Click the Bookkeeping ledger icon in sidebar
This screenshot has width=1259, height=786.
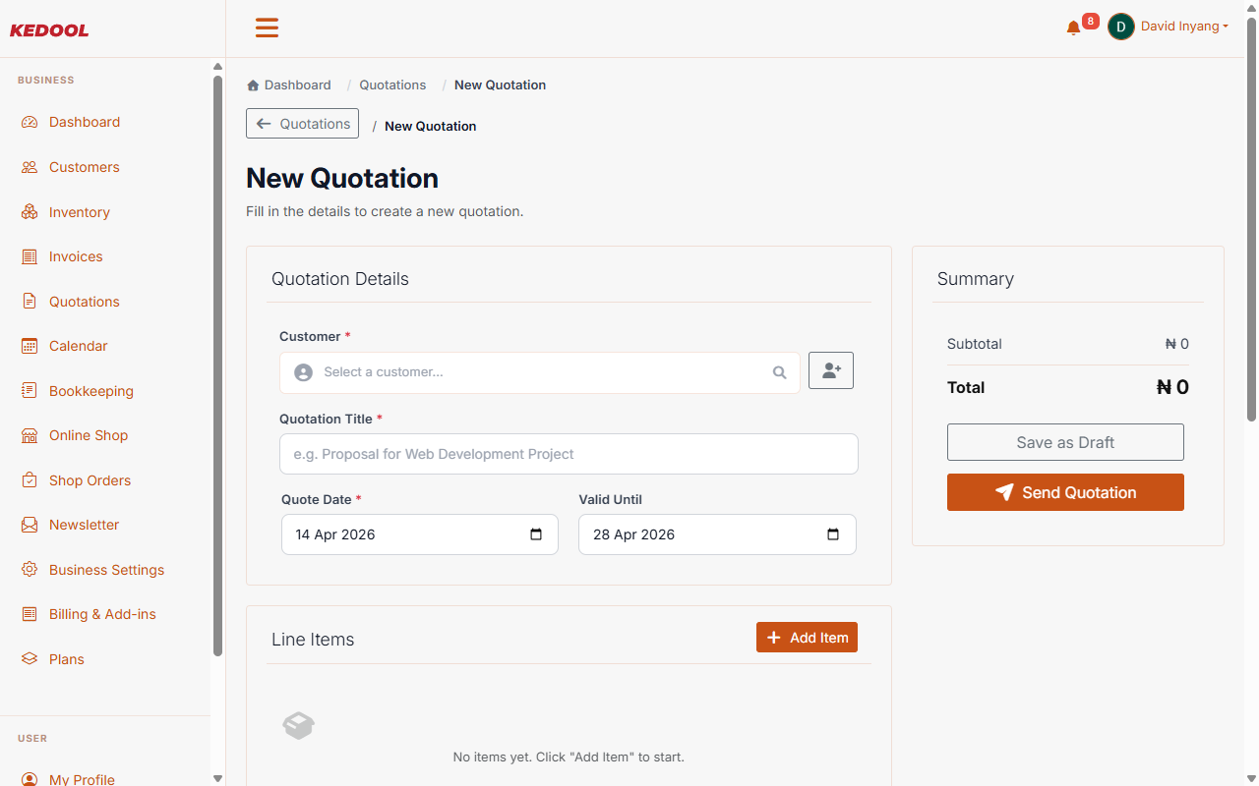pyautogui.click(x=30, y=391)
